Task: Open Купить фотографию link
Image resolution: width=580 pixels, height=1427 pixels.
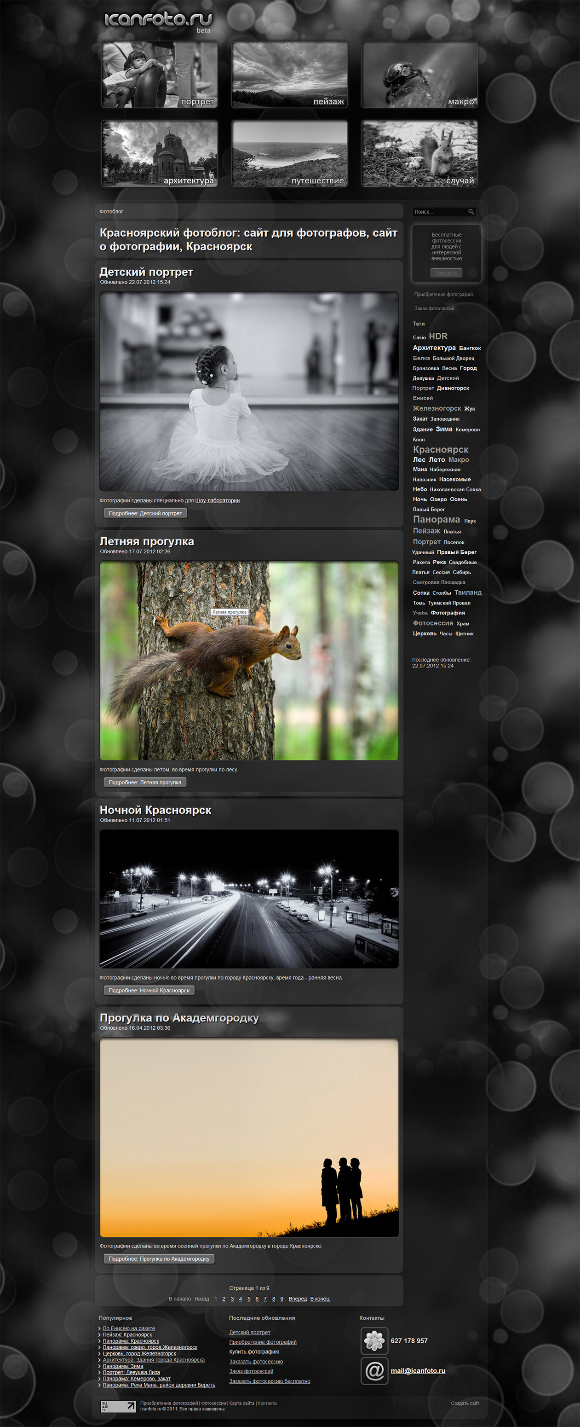Action: (x=254, y=1352)
